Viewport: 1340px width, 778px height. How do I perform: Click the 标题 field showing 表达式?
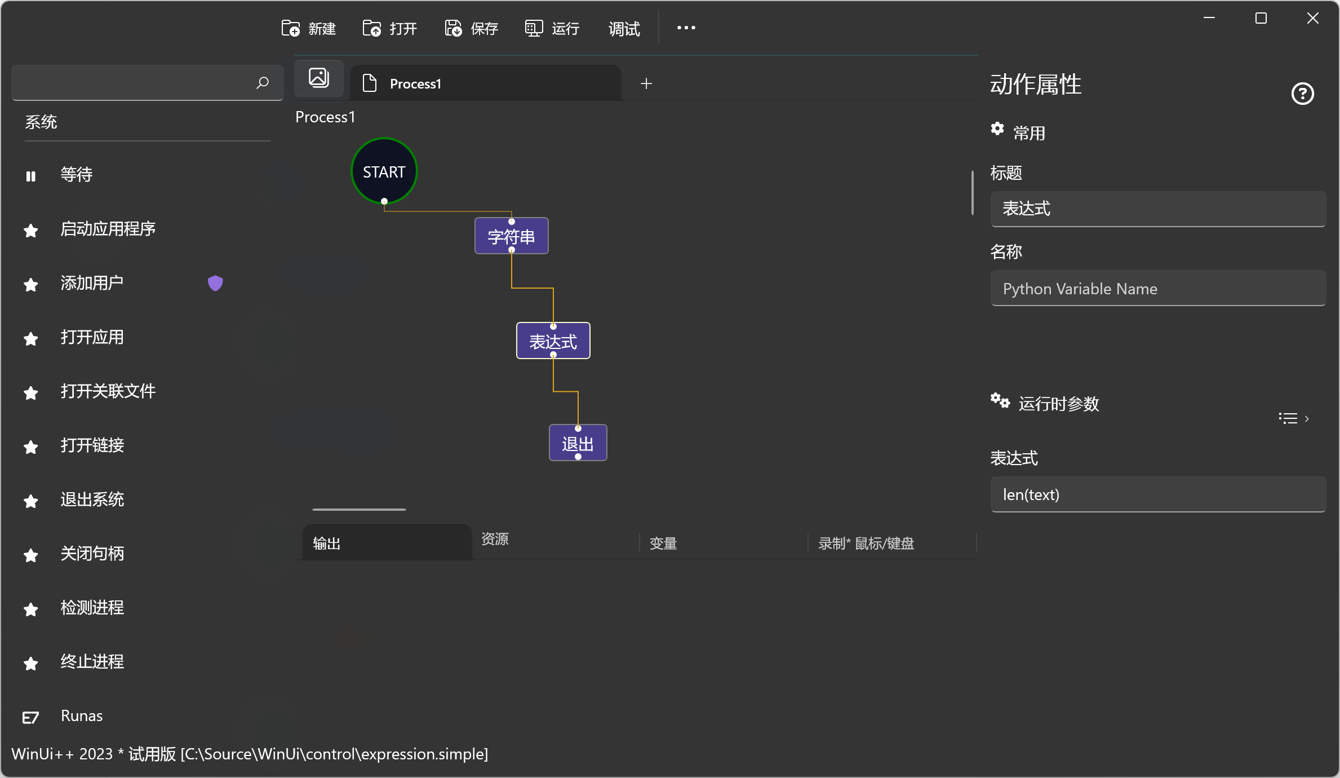click(x=1158, y=209)
